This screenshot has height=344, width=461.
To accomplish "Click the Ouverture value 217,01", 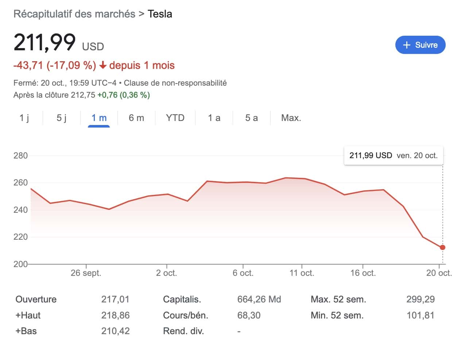I will click(115, 300).
